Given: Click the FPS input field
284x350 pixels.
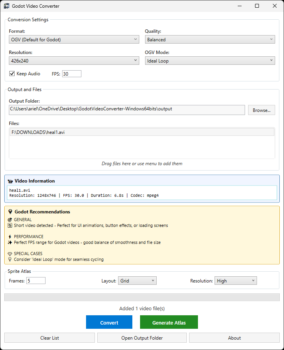Looking at the screenshot, I should (71, 74).
